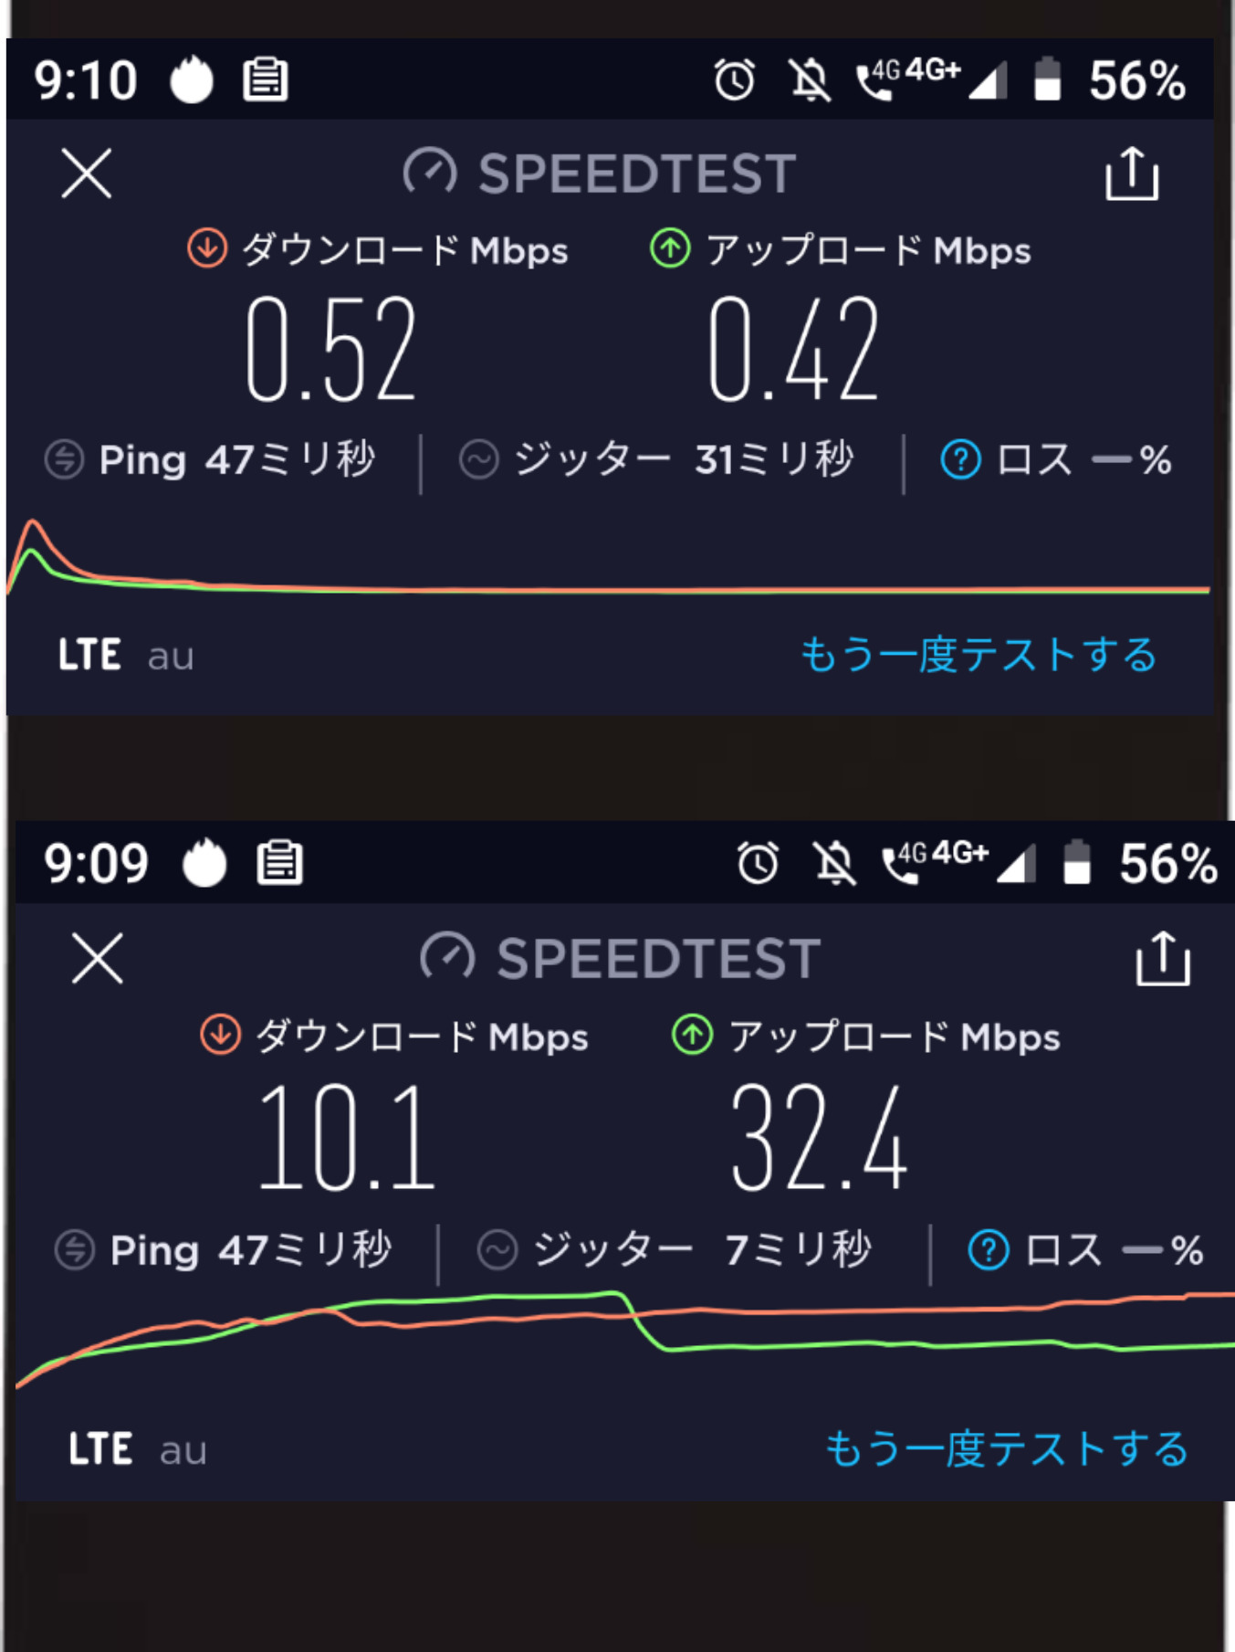Tap share icon in the 0.52 Mbps result
Image resolution: width=1235 pixels, height=1652 pixels.
pos(1132,174)
